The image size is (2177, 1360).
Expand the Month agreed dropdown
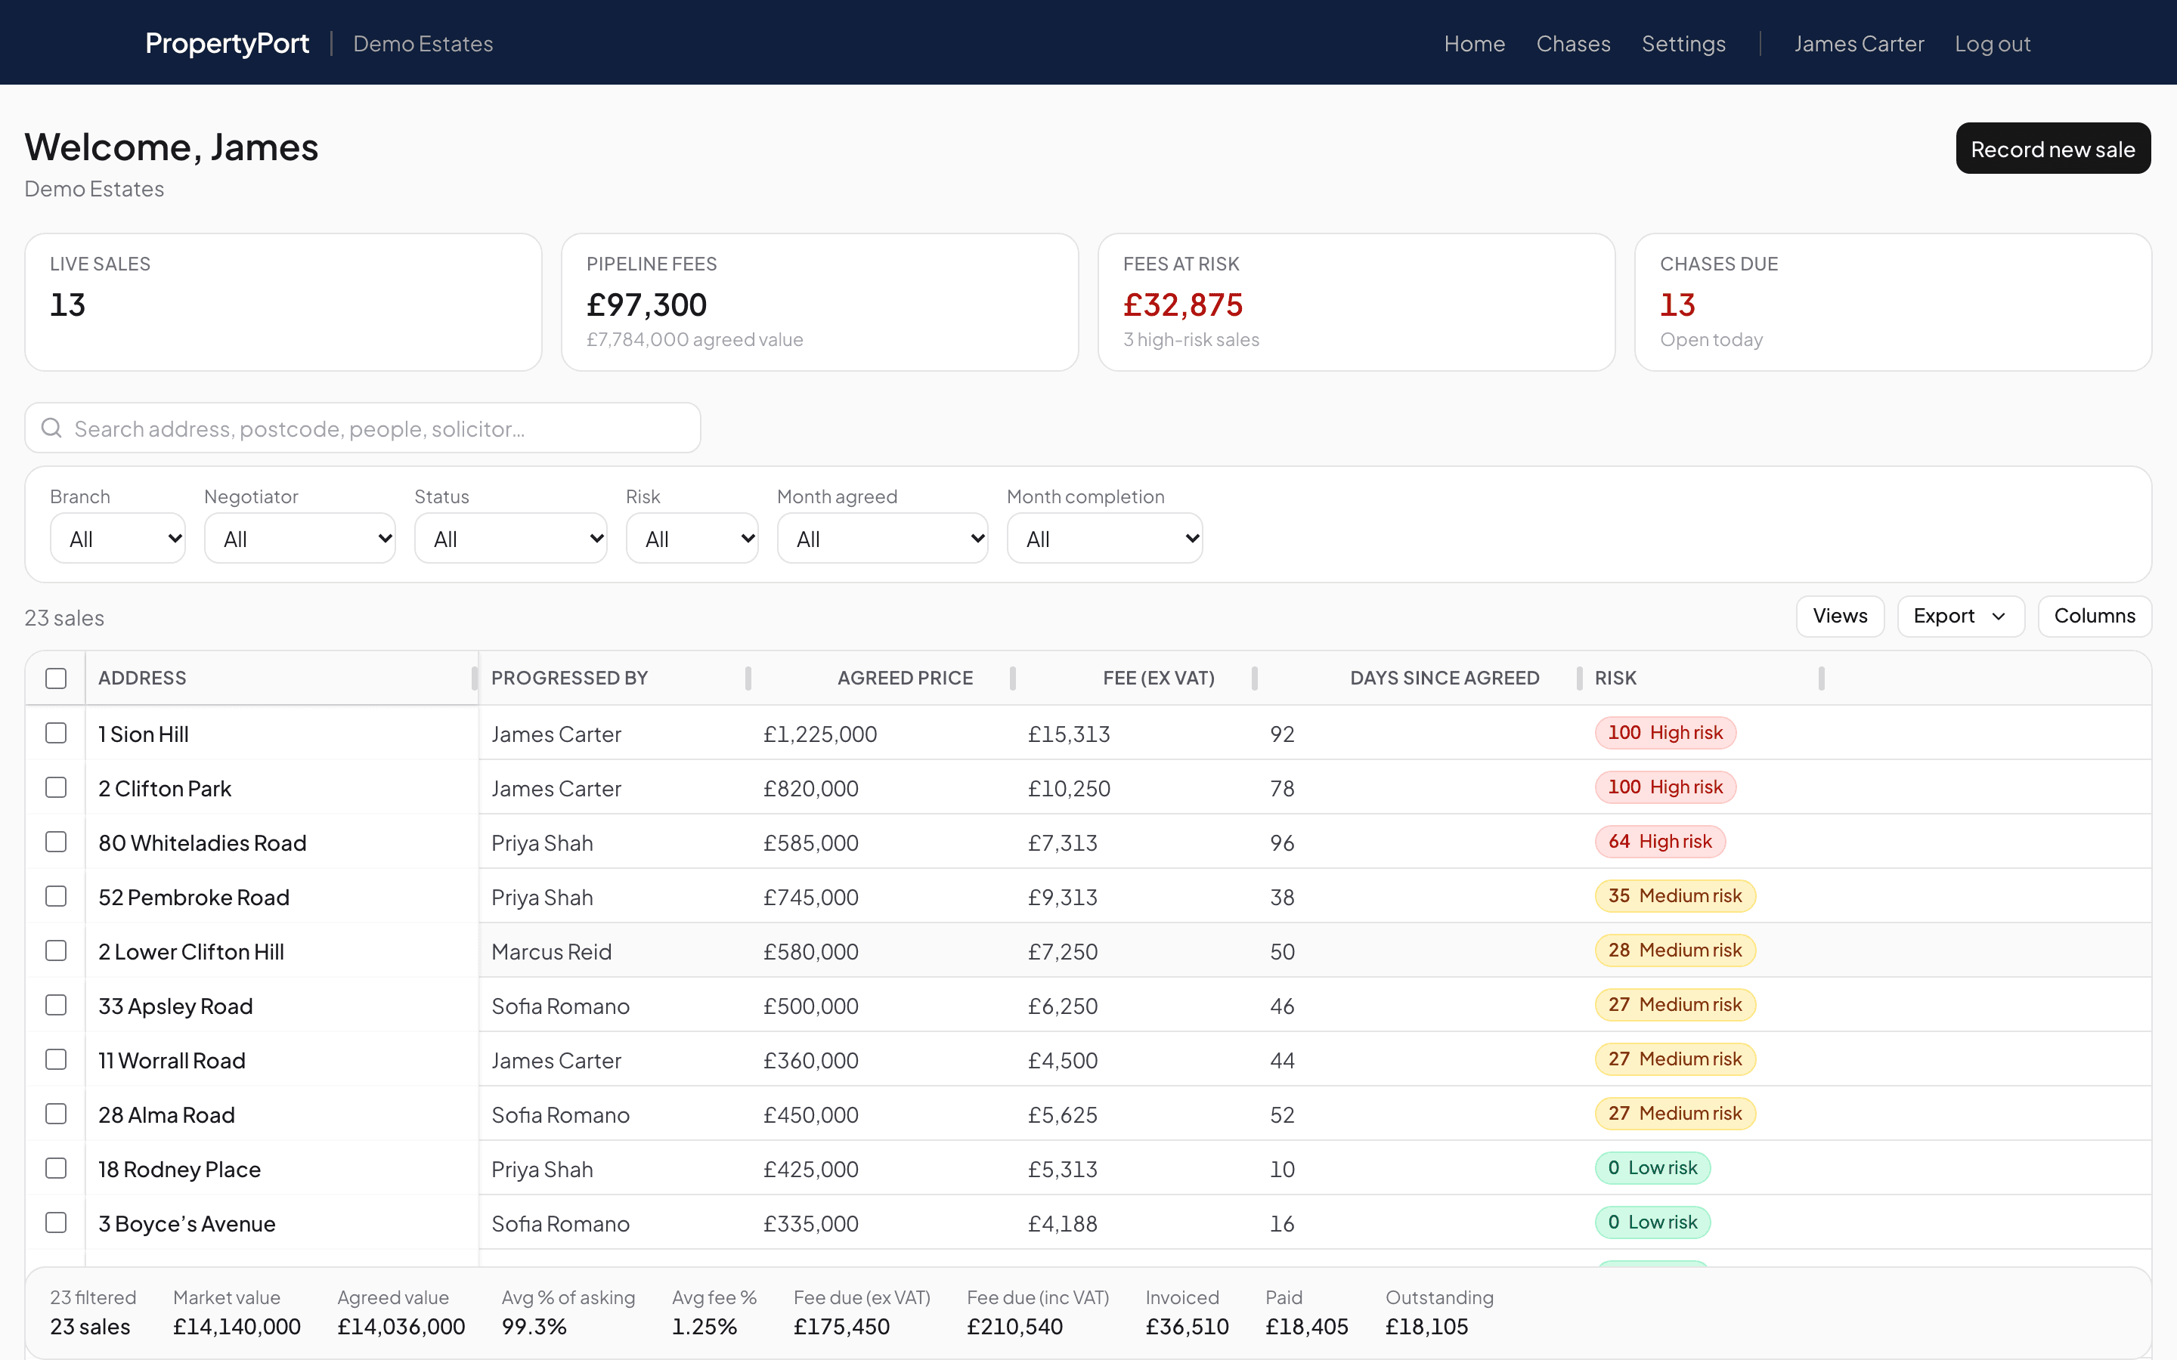point(882,539)
